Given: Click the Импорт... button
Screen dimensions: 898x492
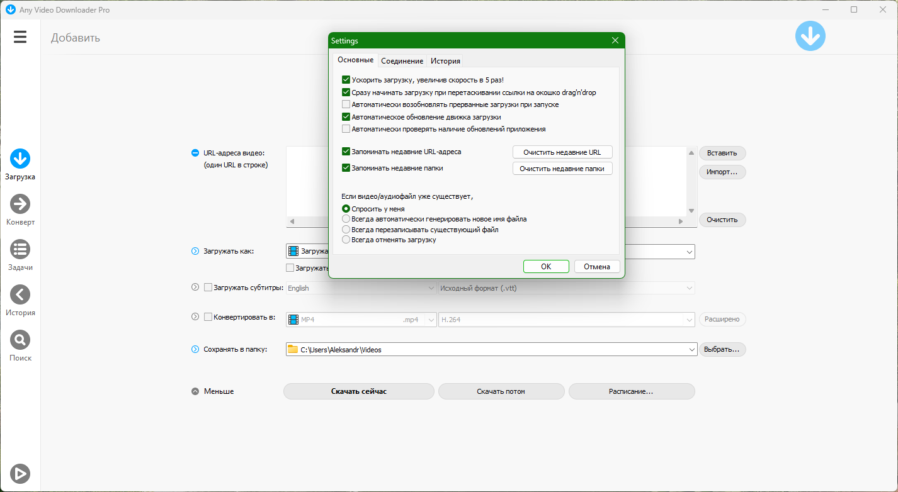Looking at the screenshot, I should [x=722, y=172].
